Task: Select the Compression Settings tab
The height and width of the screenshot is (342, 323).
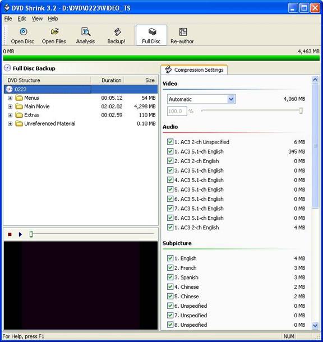Action: coord(194,70)
